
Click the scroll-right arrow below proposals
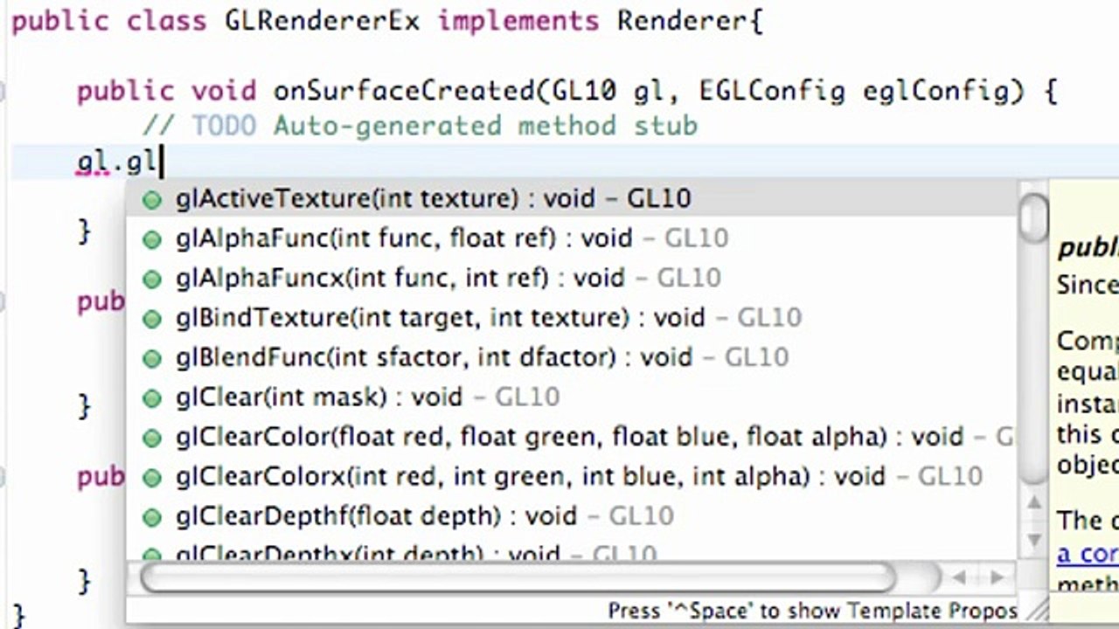[x=997, y=577]
